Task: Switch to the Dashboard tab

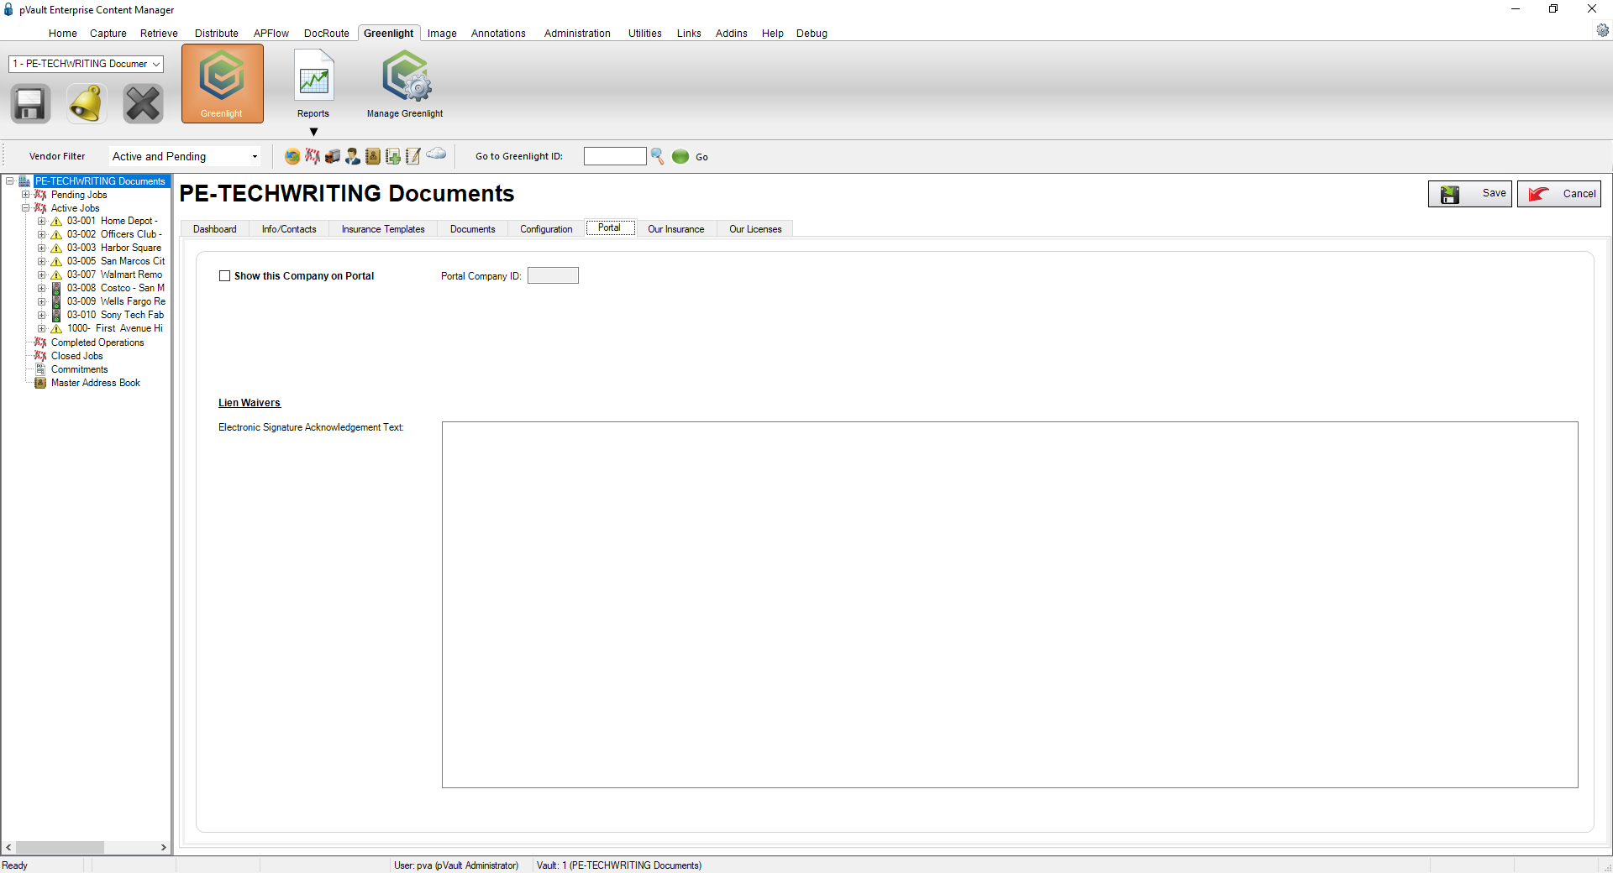Action: [x=215, y=229]
